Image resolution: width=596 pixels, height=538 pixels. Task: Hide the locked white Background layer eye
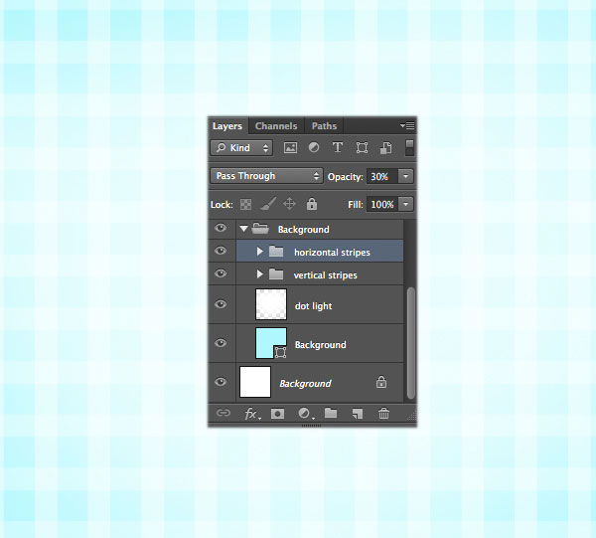click(221, 382)
